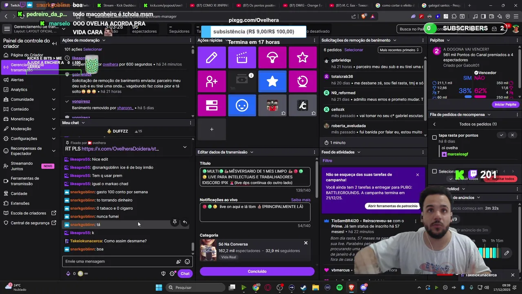Expand the Meu chat header dropdown
The height and width of the screenshot is (294, 522).
(83, 123)
